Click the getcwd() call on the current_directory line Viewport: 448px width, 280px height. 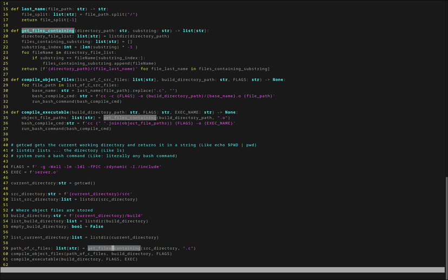pyautogui.click(x=84, y=183)
